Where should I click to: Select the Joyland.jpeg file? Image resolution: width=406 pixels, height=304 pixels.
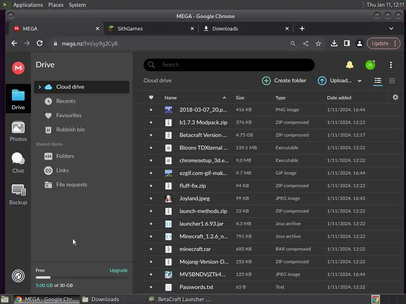[273, 198]
